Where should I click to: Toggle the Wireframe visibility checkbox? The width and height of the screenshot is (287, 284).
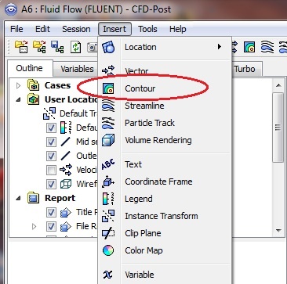pyautogui.click(x=51, y=184)
